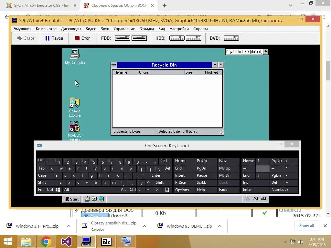The height and width of the screenshot is (248, 331).
Task: Click Filename column header in Recycle Bin
Action: (x=125, y=72)
